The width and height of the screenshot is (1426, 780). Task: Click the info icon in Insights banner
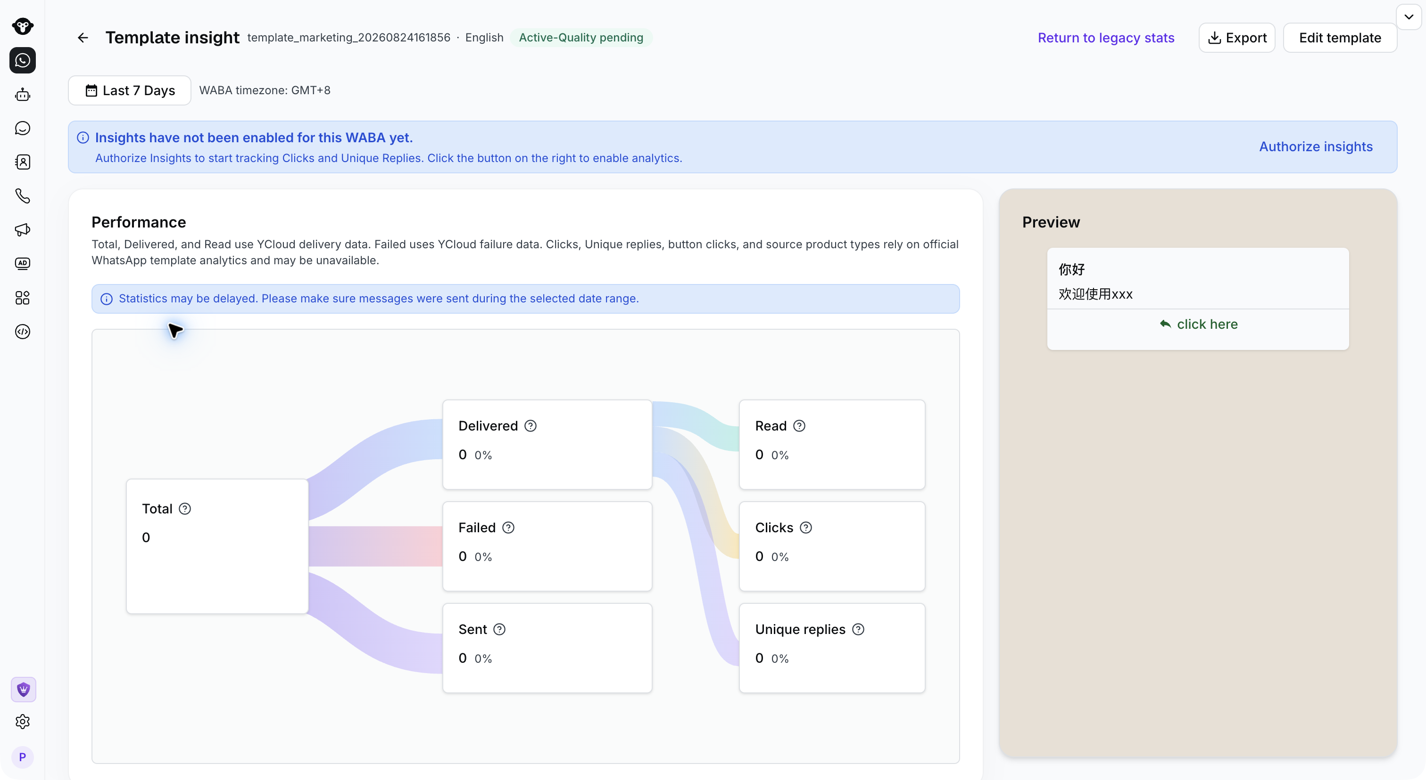83,138
